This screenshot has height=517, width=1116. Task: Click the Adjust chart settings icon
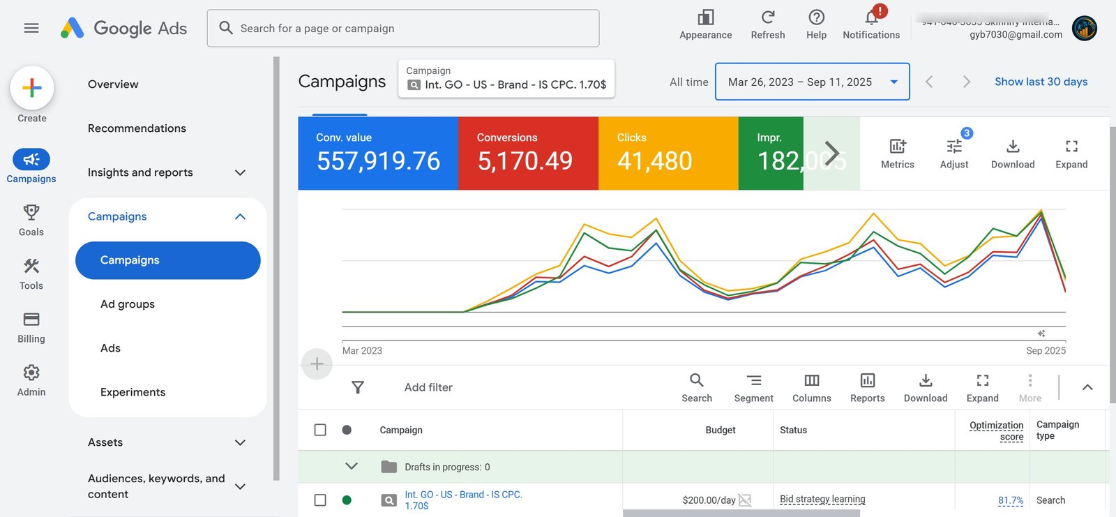pyautogui.click(x=954, y=146)
